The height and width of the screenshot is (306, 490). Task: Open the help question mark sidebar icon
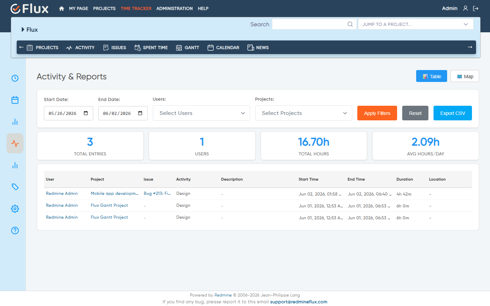tap(15, 231)
